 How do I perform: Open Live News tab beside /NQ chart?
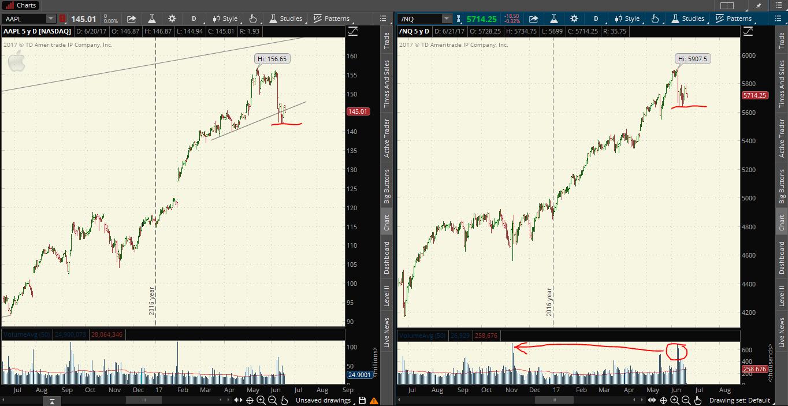click(x=782, y=332)
